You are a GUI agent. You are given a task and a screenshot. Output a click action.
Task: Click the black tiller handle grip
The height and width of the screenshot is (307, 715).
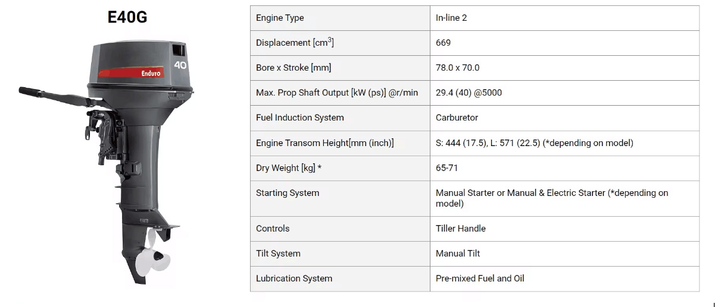pyautogui.click(x=31, y=92)
